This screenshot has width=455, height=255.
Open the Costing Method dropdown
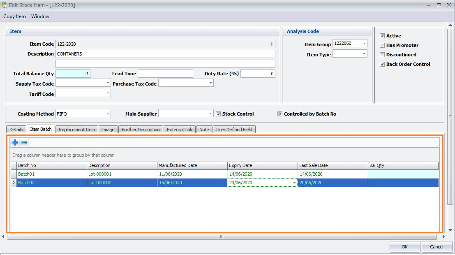pyautogui.click(x=108, y=114)
